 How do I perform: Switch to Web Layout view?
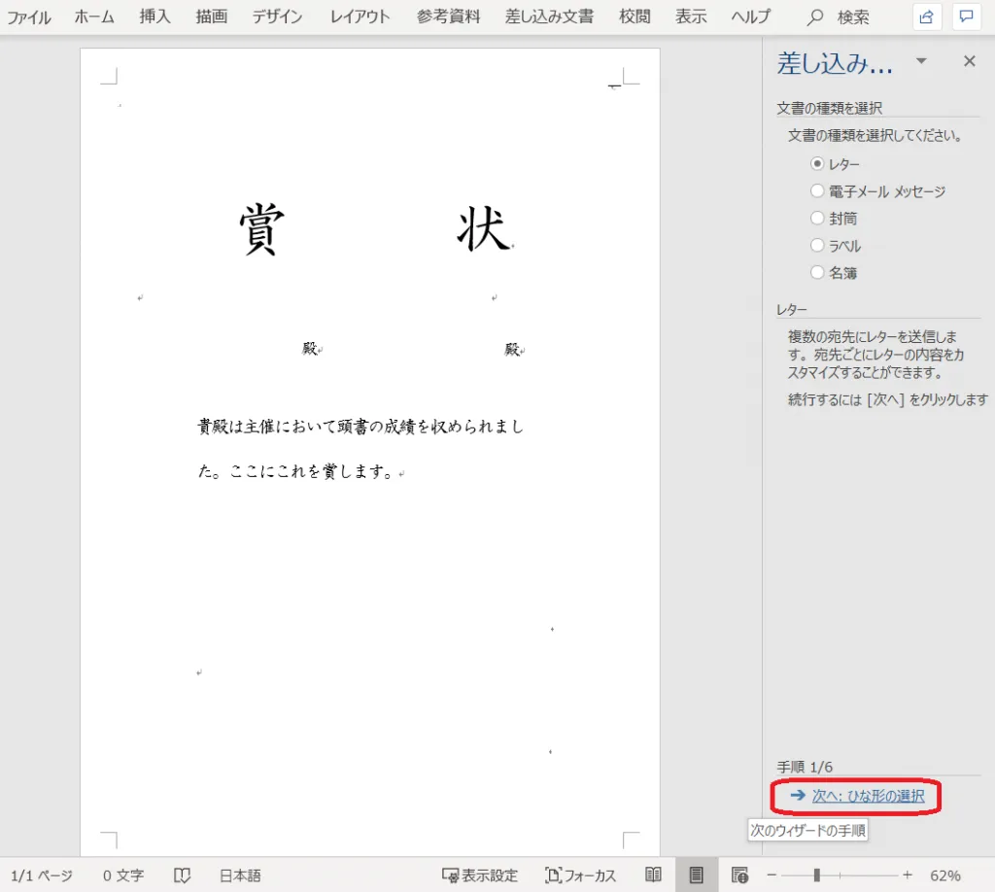(739, 875)
